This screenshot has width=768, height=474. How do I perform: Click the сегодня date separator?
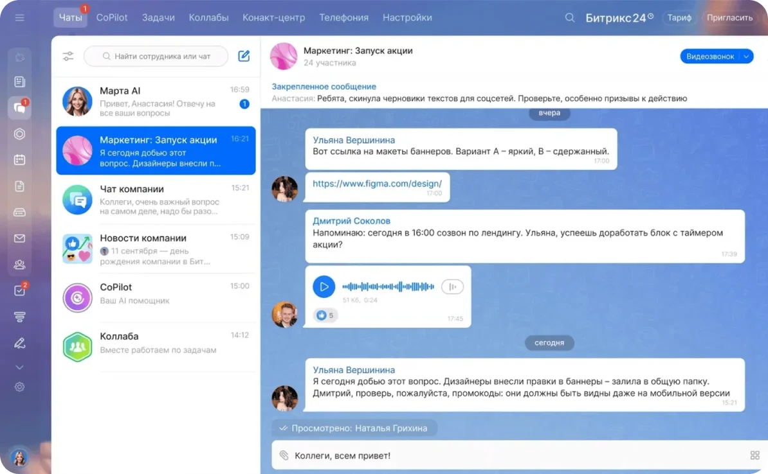click(549, 342)
